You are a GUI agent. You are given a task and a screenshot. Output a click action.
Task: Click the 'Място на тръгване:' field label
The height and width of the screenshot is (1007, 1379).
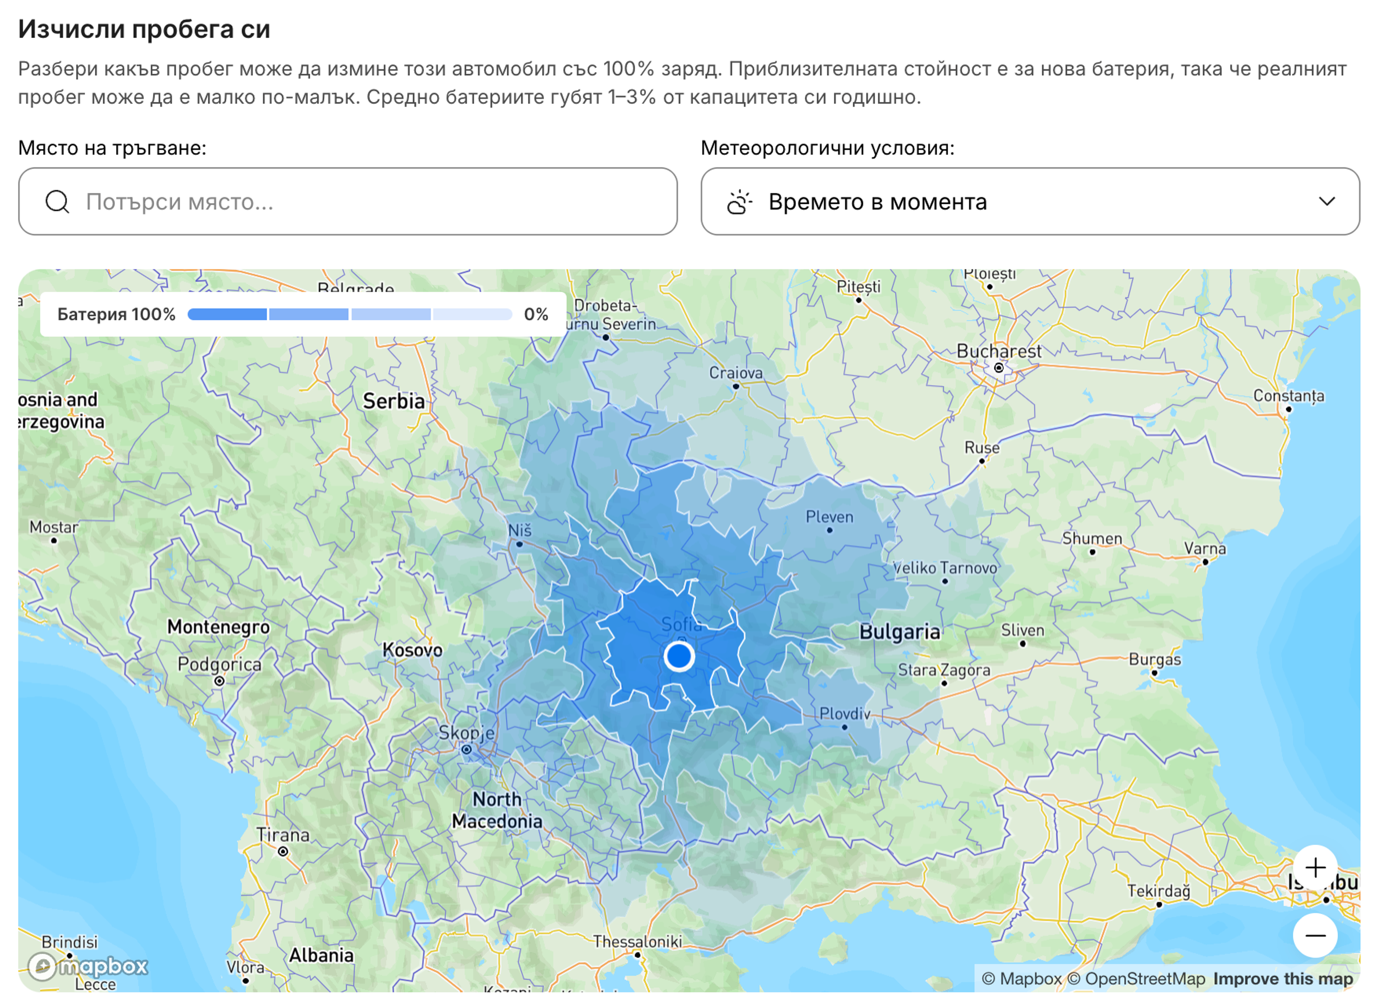tap(113, 148)
